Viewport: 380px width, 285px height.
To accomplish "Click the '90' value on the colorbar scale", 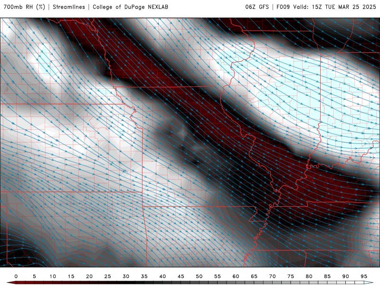I will [x=346, y=276].
